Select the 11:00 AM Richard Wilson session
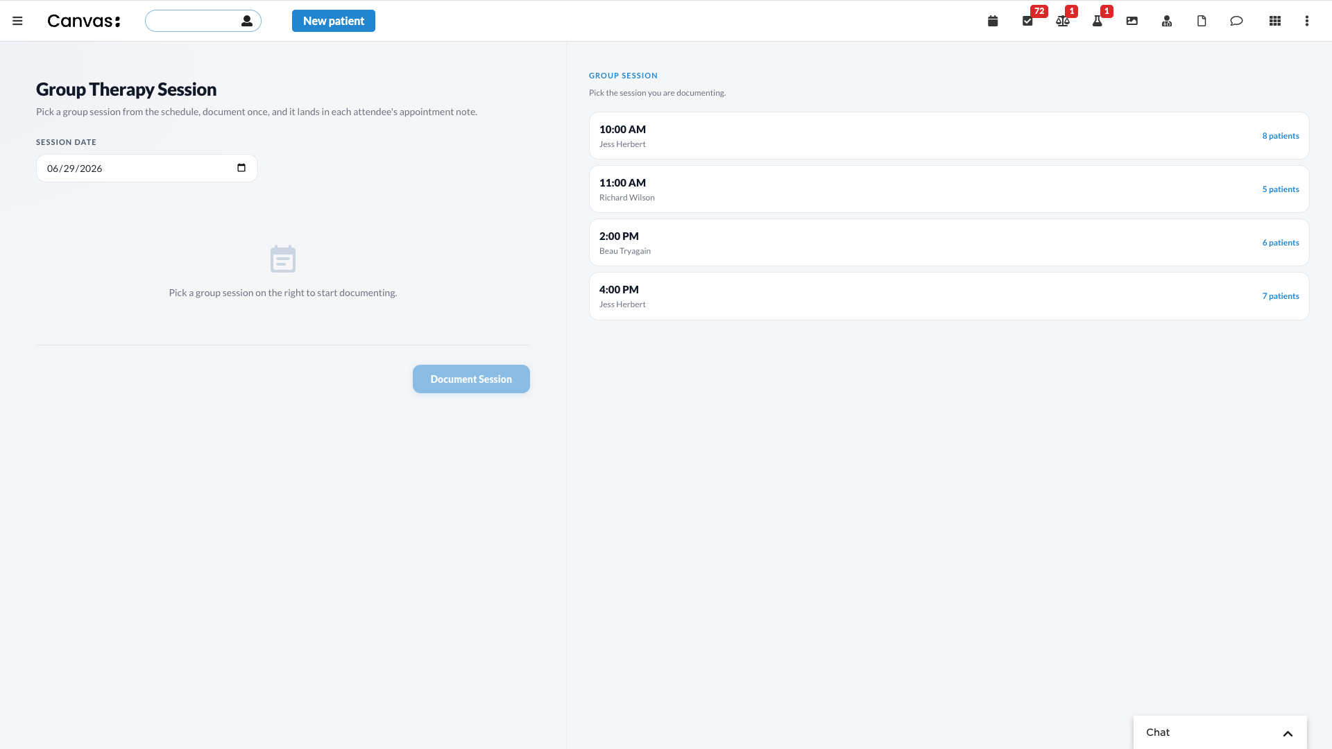 point(949,189)
